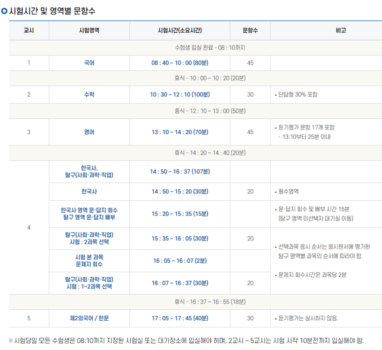Screen dimensions: 382x350
Task: Click the note '(탐구 영역 미선택자 대기실 이동)'
Action: 316,218
